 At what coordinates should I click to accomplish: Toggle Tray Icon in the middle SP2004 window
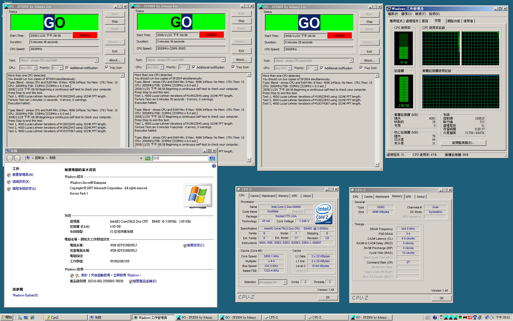point(233,67)
